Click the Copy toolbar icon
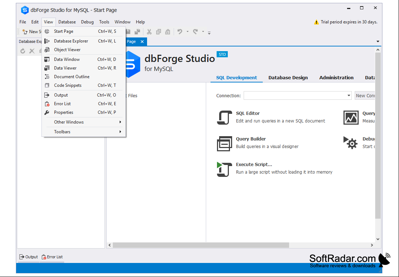Viewport: 399px width, 277px height. click(158, 32)
